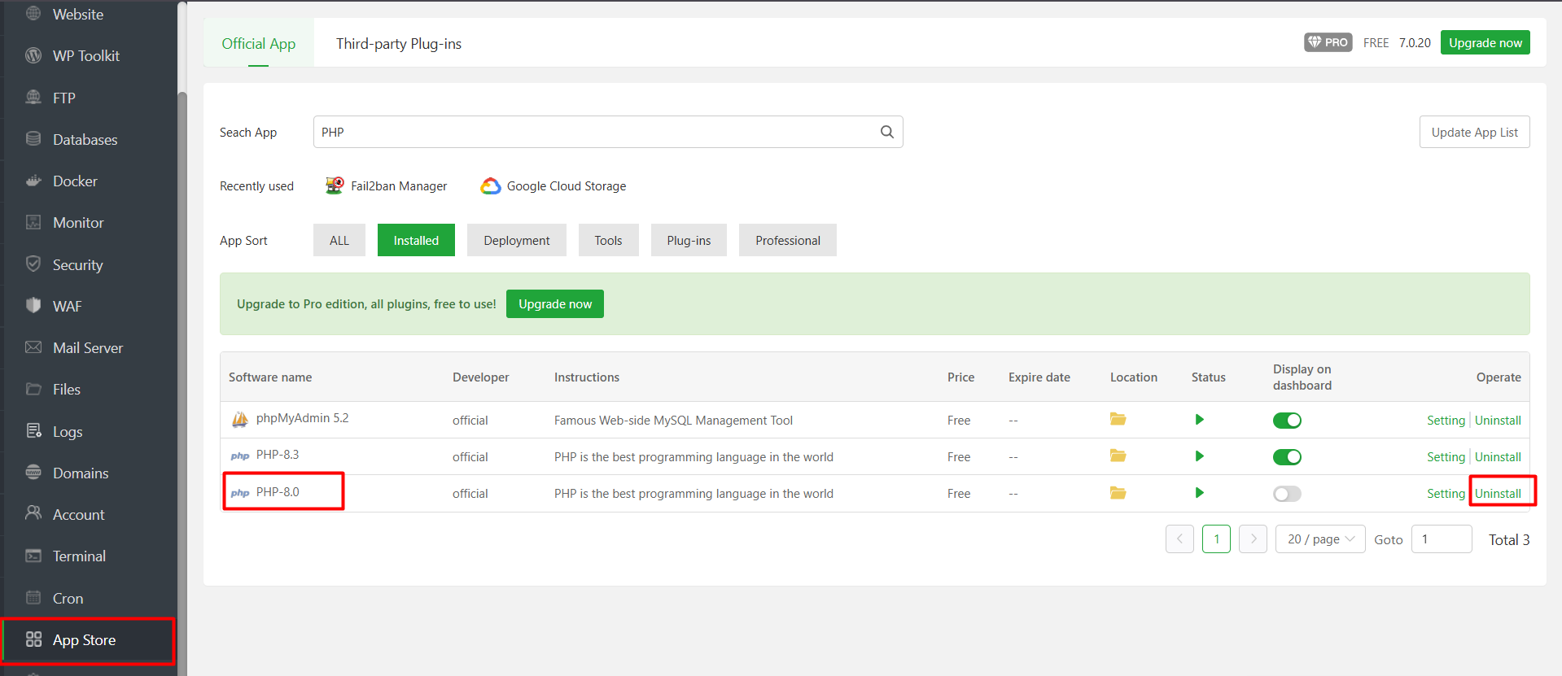Uninstall PHP-8.0
The image size is (1562, 676).
[x=1498, y=494]
